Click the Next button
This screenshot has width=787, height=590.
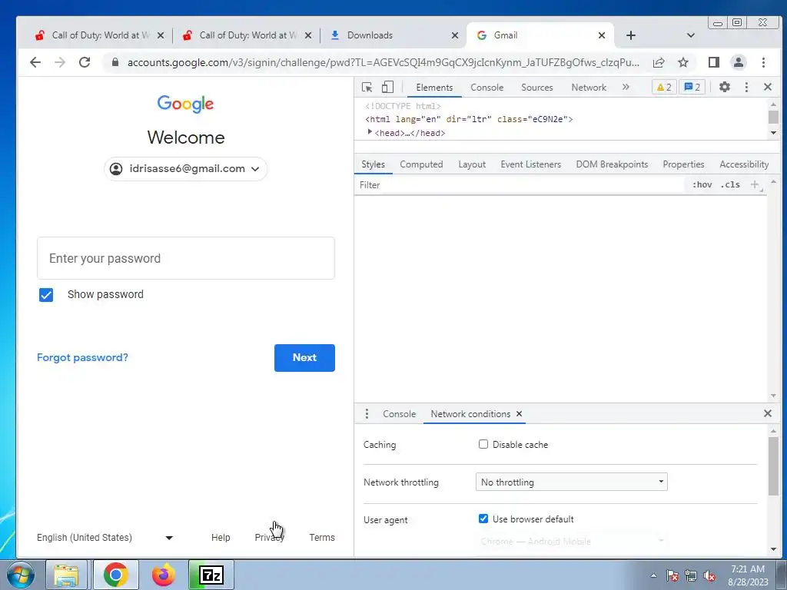tap(304, 358)
